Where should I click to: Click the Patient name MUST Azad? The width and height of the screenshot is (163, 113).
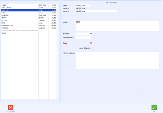[81, 8]
